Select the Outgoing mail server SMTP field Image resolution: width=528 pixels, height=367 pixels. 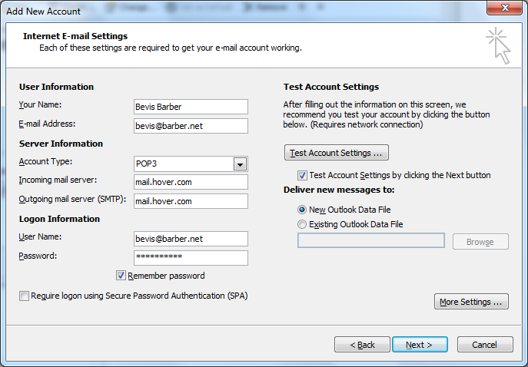191,201
